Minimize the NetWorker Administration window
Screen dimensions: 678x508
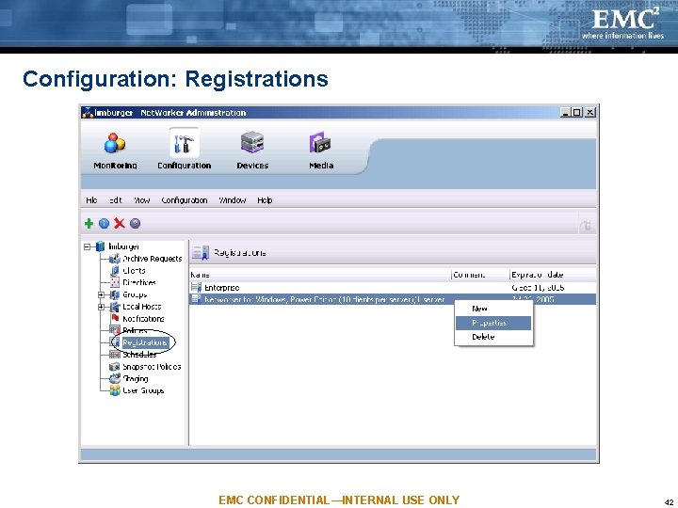(x=565, y=112)
